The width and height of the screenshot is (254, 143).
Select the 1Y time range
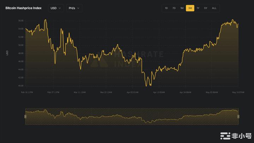click(x=198, y=8)
